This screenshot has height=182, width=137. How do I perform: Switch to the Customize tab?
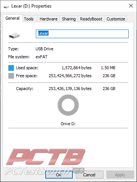116,19
